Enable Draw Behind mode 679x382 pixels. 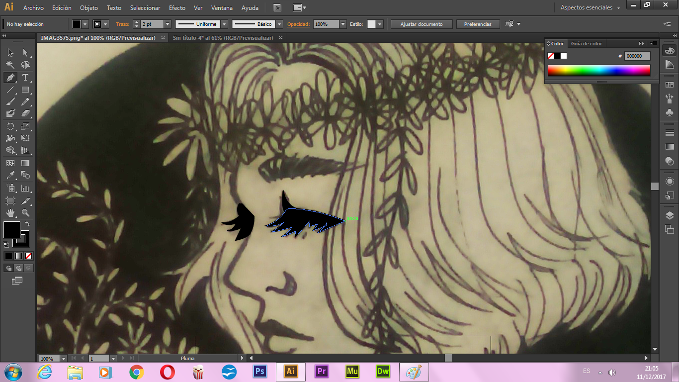(18, 268)
